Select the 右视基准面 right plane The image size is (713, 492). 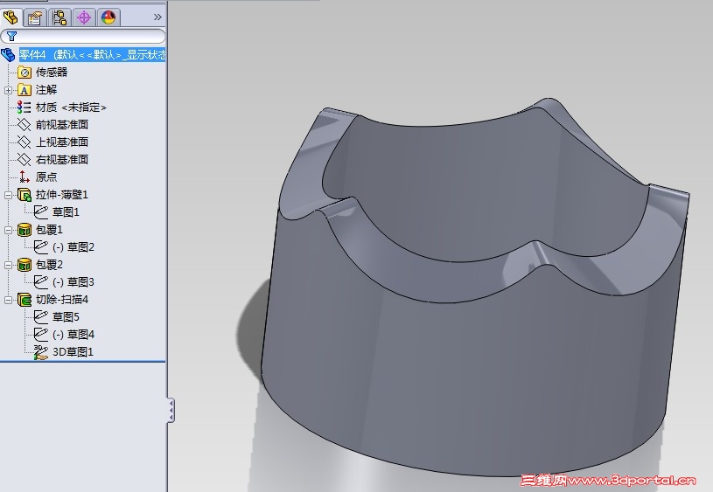pyautogui.click(x=62, y=159)
